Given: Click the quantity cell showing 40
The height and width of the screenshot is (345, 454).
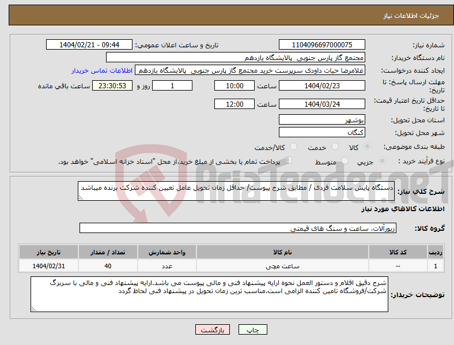Looking at the screenshot, I should click(108, 266).
